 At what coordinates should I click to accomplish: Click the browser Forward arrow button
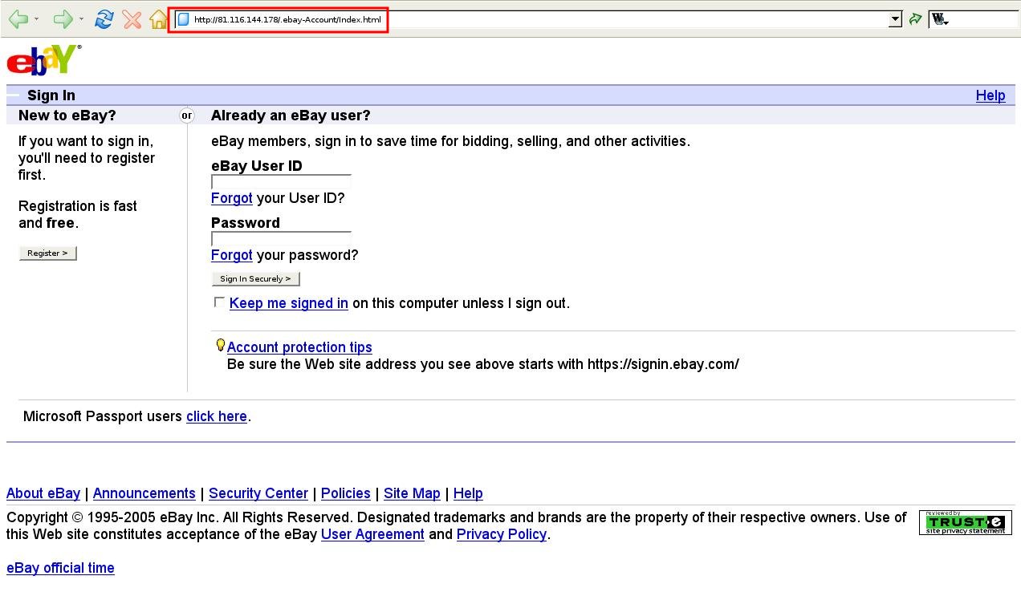click(63, 19)
